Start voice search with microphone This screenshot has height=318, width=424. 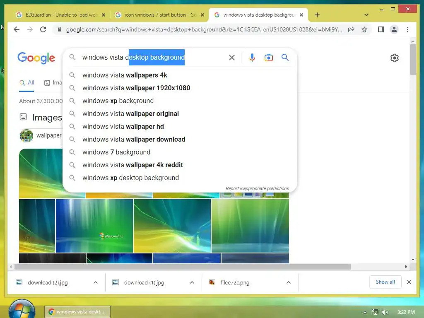[x=252, y=57]
